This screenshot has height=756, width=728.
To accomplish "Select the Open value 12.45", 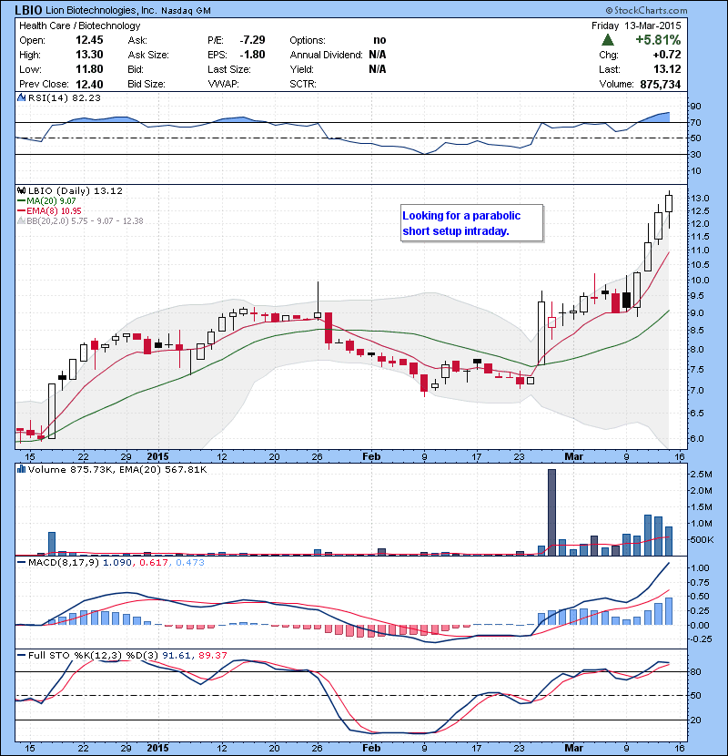I will (x=89, y=40).
